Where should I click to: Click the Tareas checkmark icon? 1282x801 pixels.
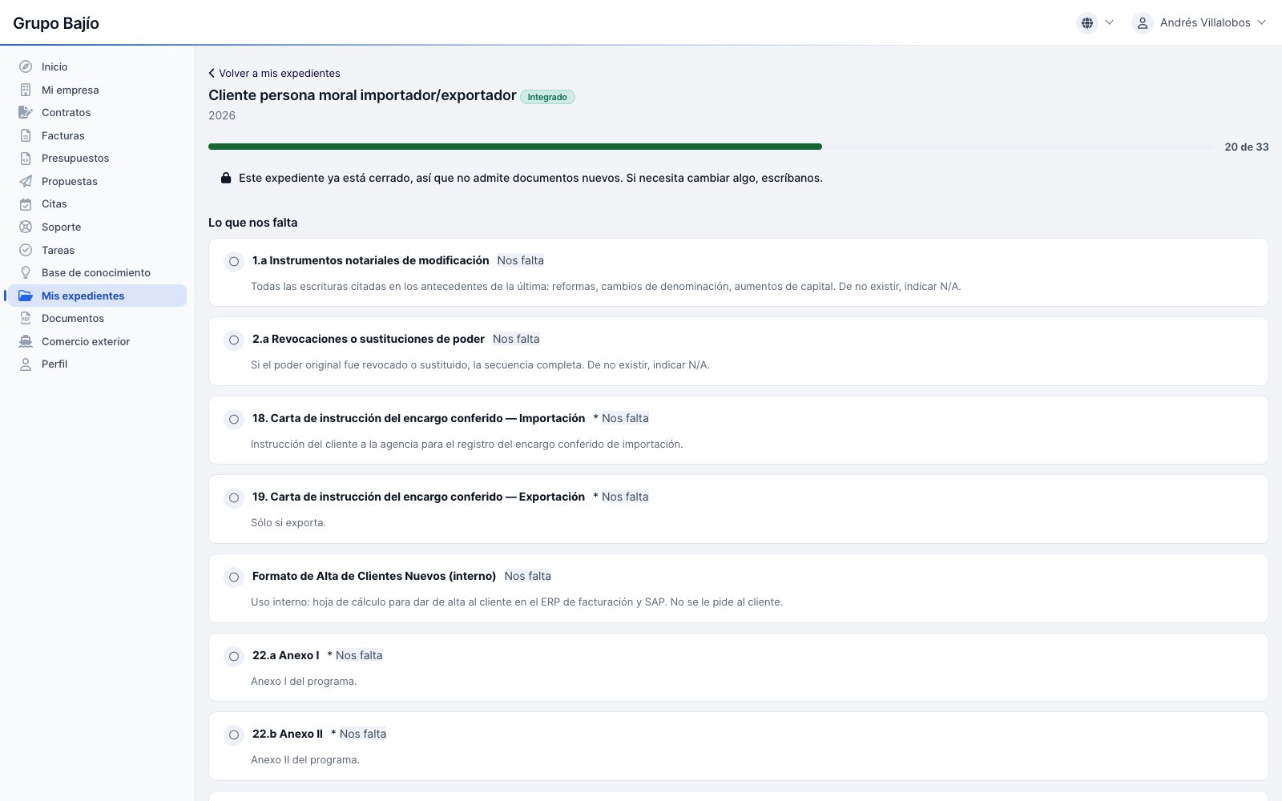pyautogui.click(x=26, y=250)
